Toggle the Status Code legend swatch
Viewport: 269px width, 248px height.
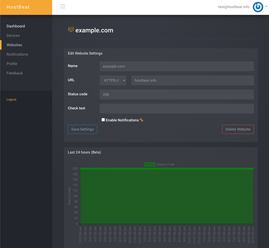click(x=150, y=164)
